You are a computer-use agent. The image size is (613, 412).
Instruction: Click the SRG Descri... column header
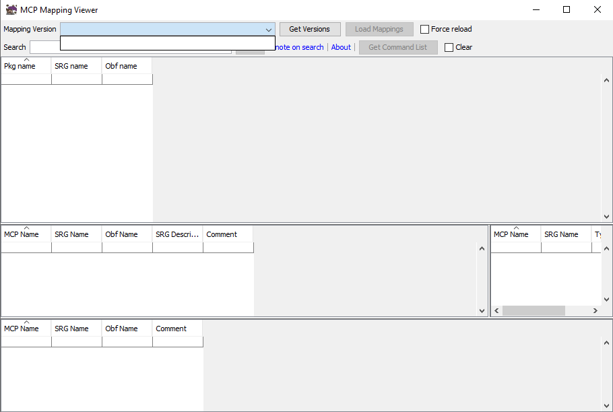coord(177,234)
